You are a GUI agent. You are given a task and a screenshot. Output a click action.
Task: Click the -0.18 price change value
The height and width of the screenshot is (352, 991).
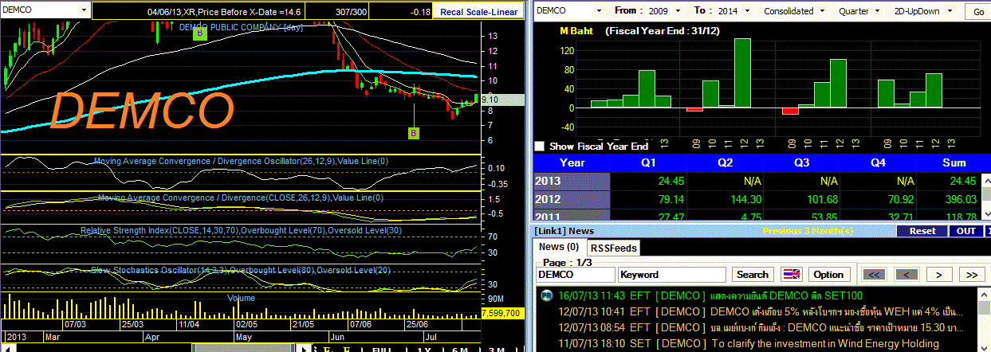pos(419,12)
